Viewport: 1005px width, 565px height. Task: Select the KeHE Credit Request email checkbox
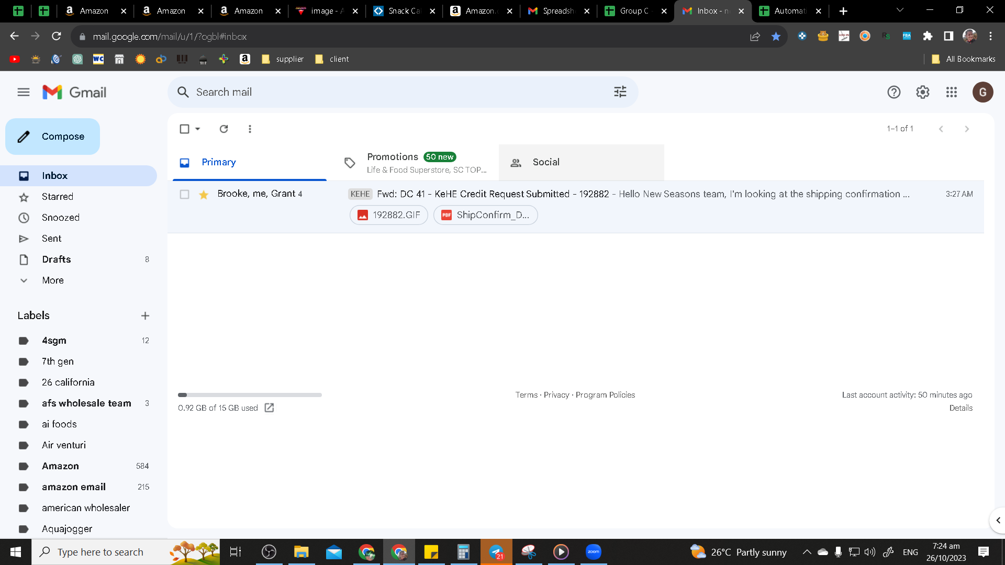184,195
